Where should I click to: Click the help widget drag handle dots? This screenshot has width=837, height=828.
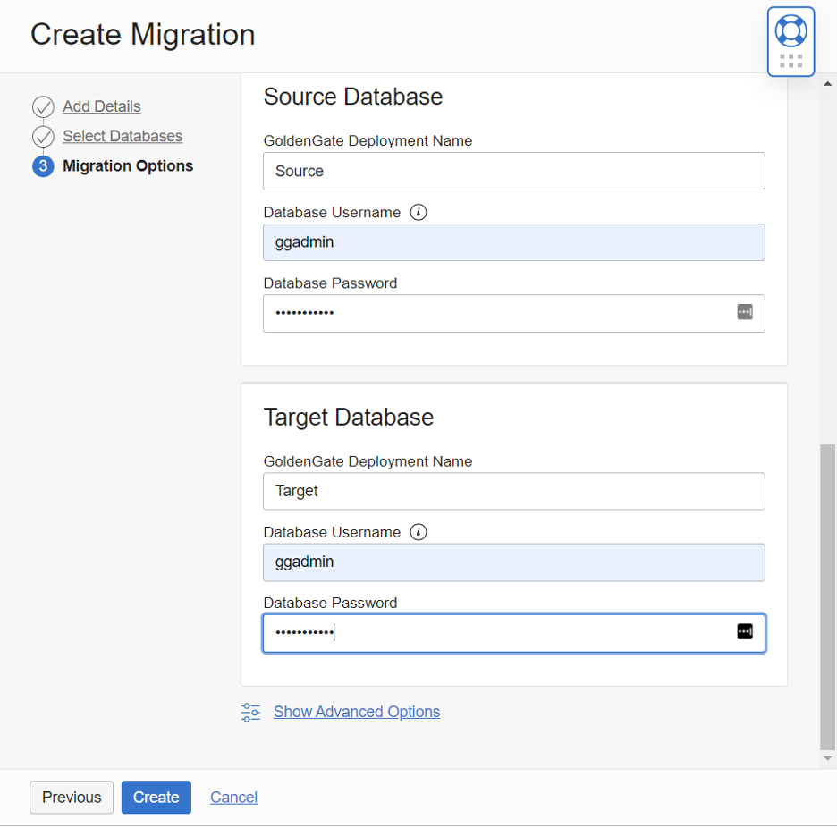[x=790, y=61]
